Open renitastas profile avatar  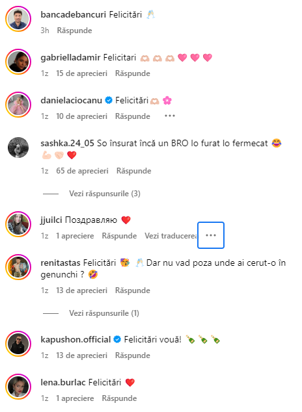(18, 267)
